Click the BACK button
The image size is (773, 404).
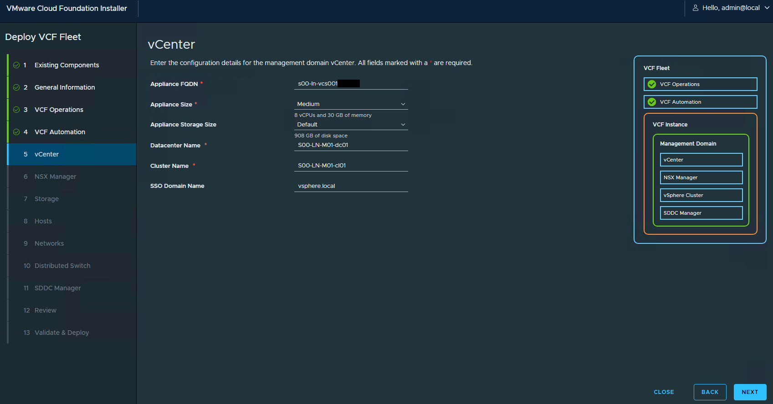pos(710,392)
